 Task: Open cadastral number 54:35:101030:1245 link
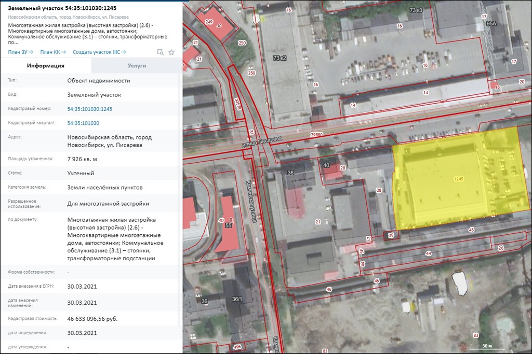pos(89,109)
